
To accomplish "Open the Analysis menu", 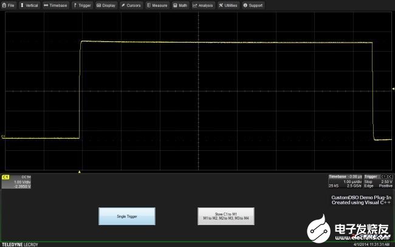I will coord(203,5).
